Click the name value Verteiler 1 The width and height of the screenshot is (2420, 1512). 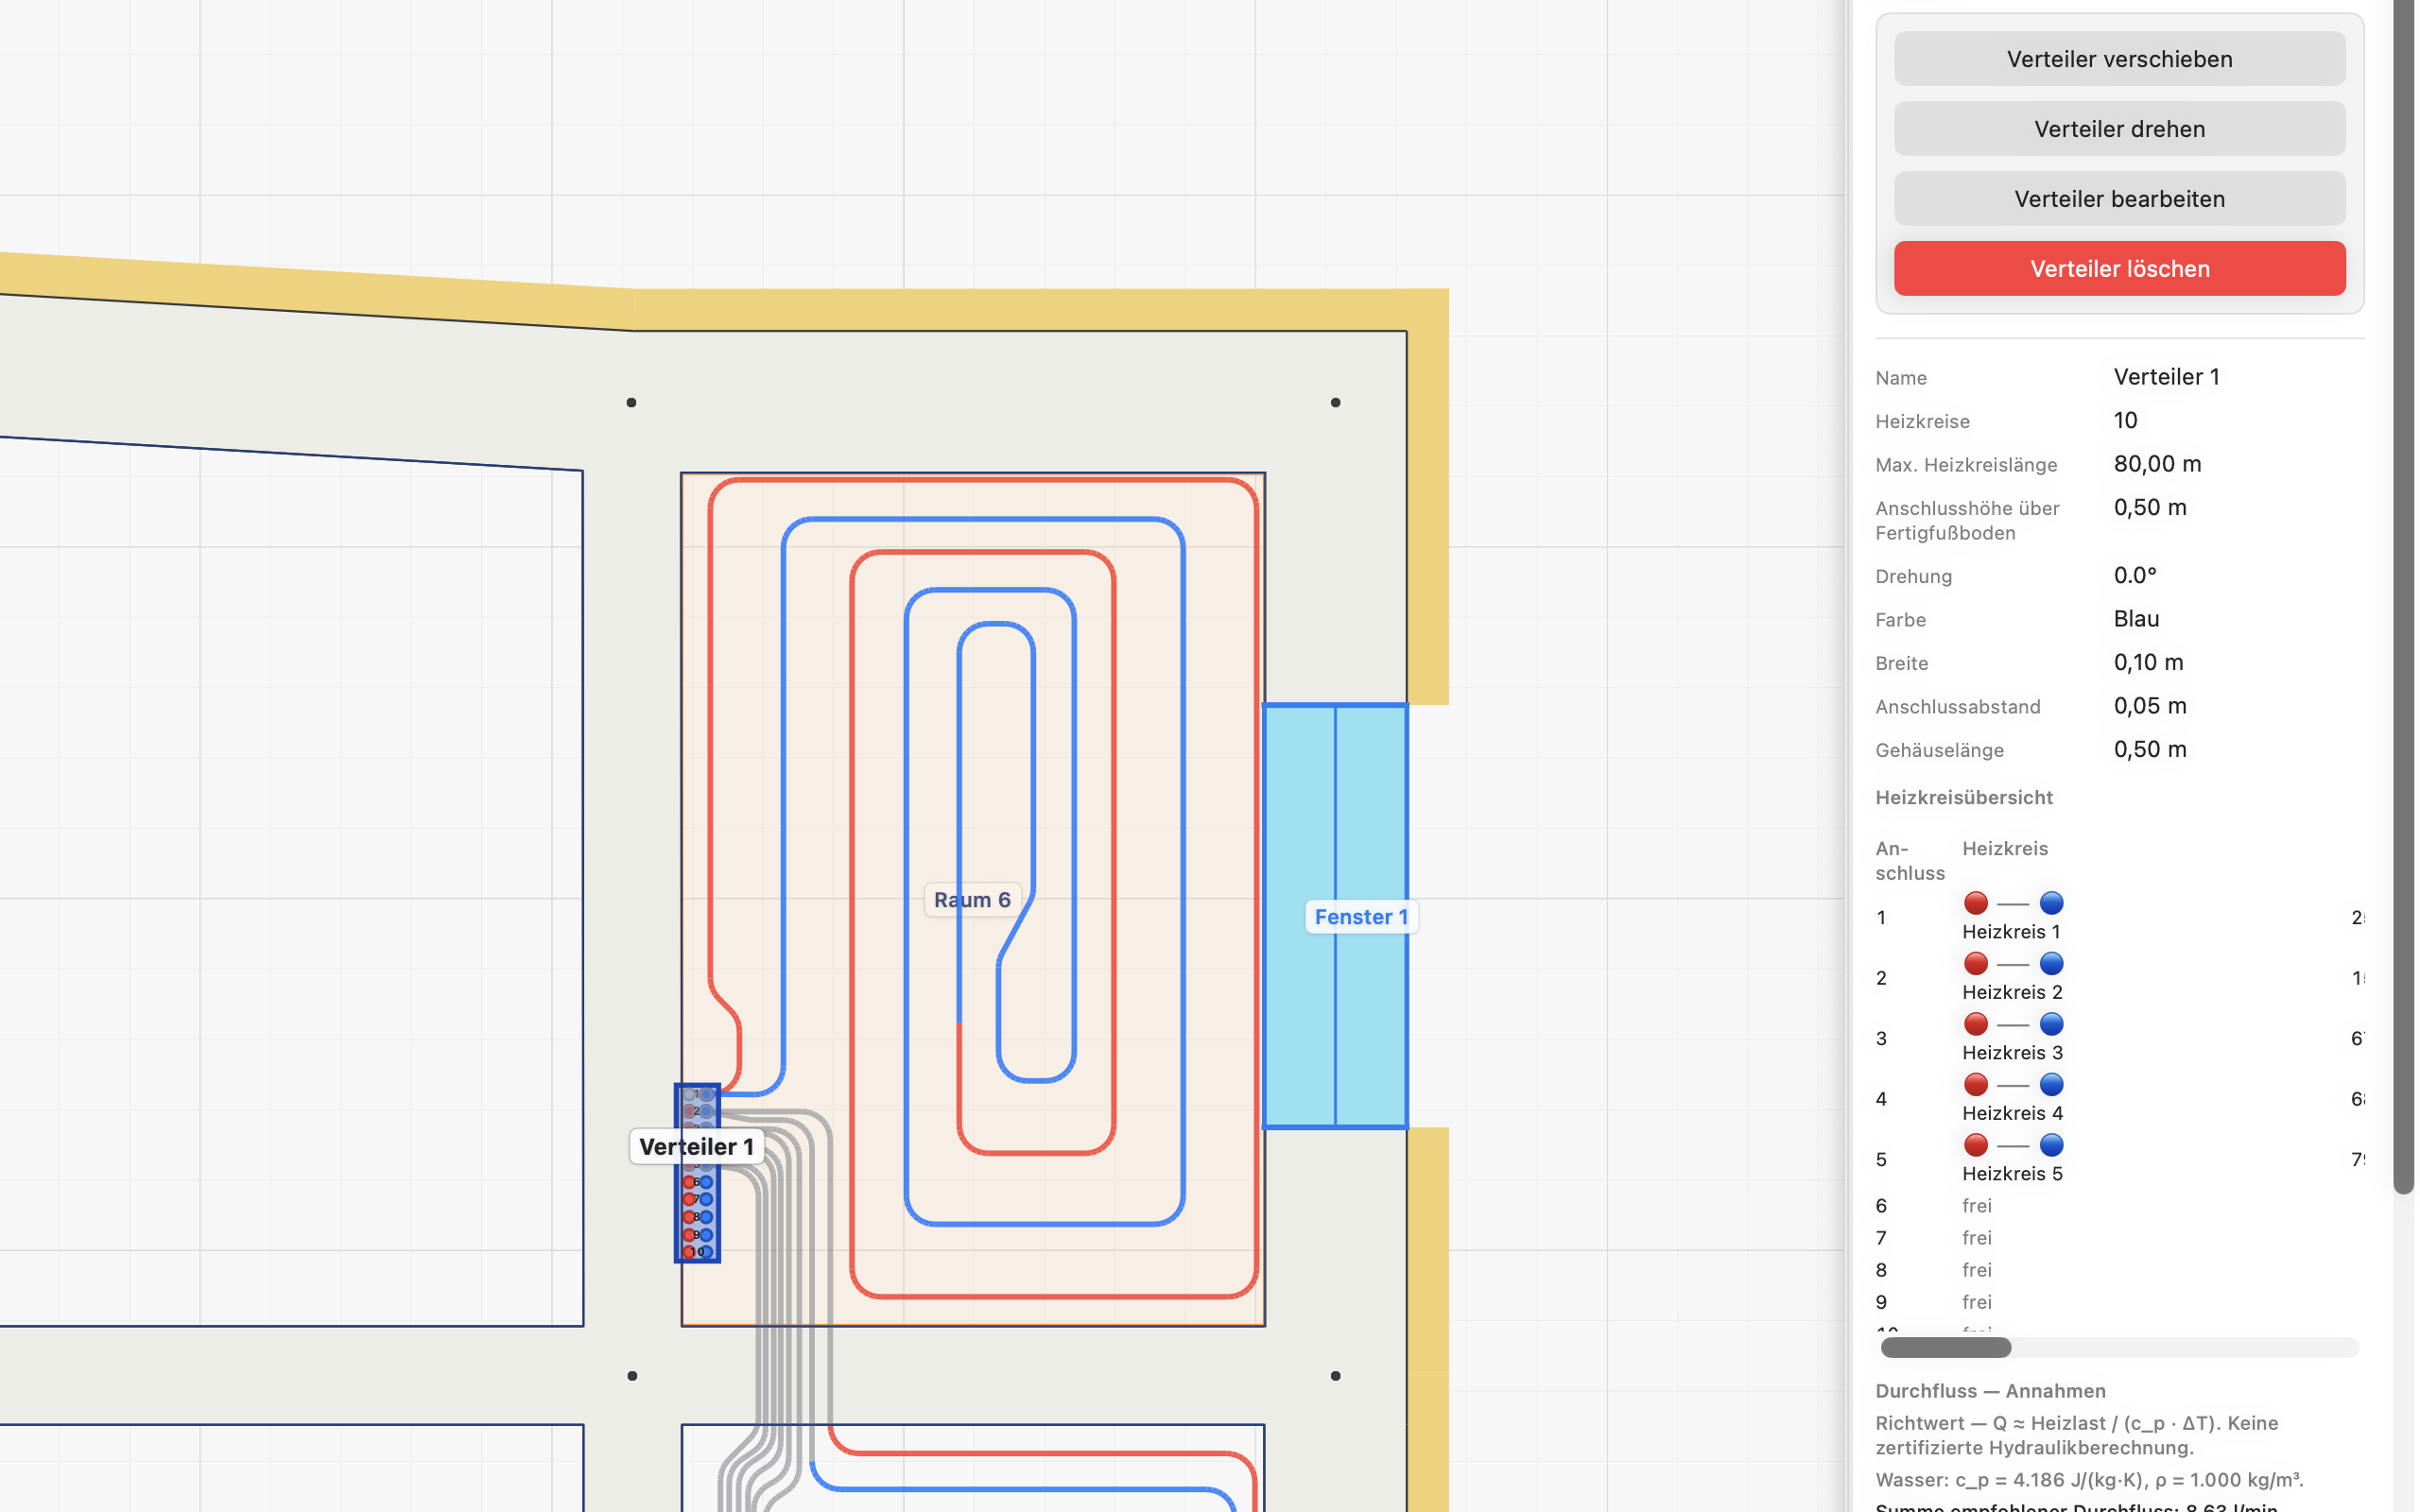click(2166, 377)
